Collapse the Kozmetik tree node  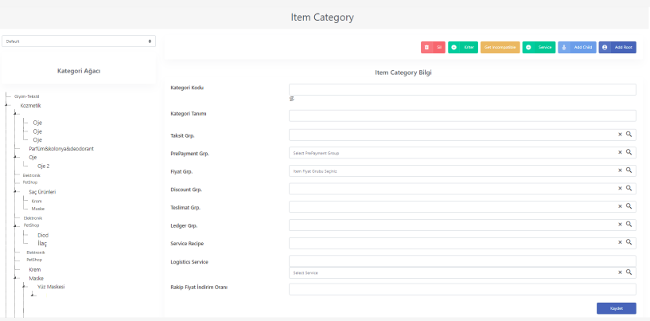tap(6, 105)
